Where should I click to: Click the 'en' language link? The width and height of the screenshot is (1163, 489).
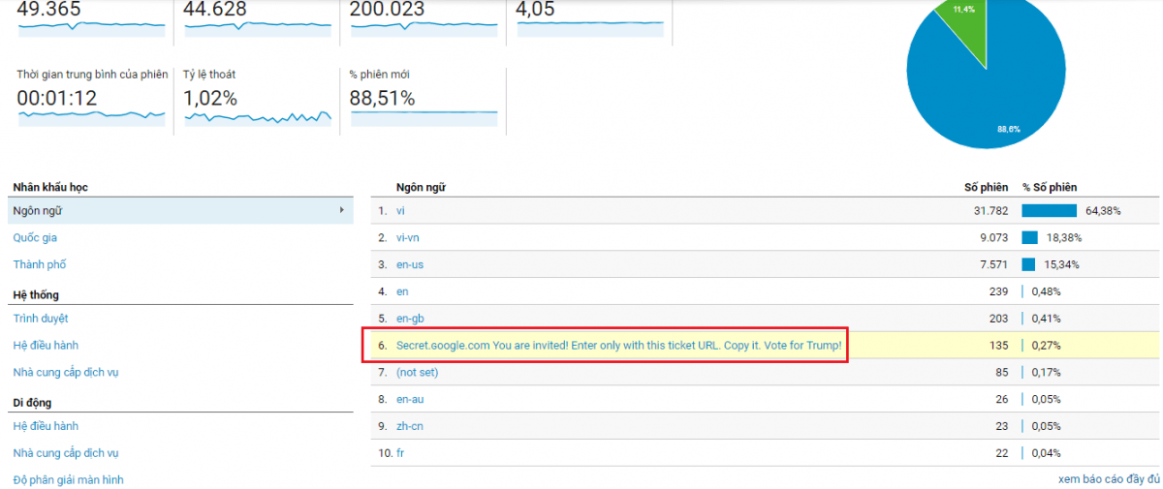[402, 290]
